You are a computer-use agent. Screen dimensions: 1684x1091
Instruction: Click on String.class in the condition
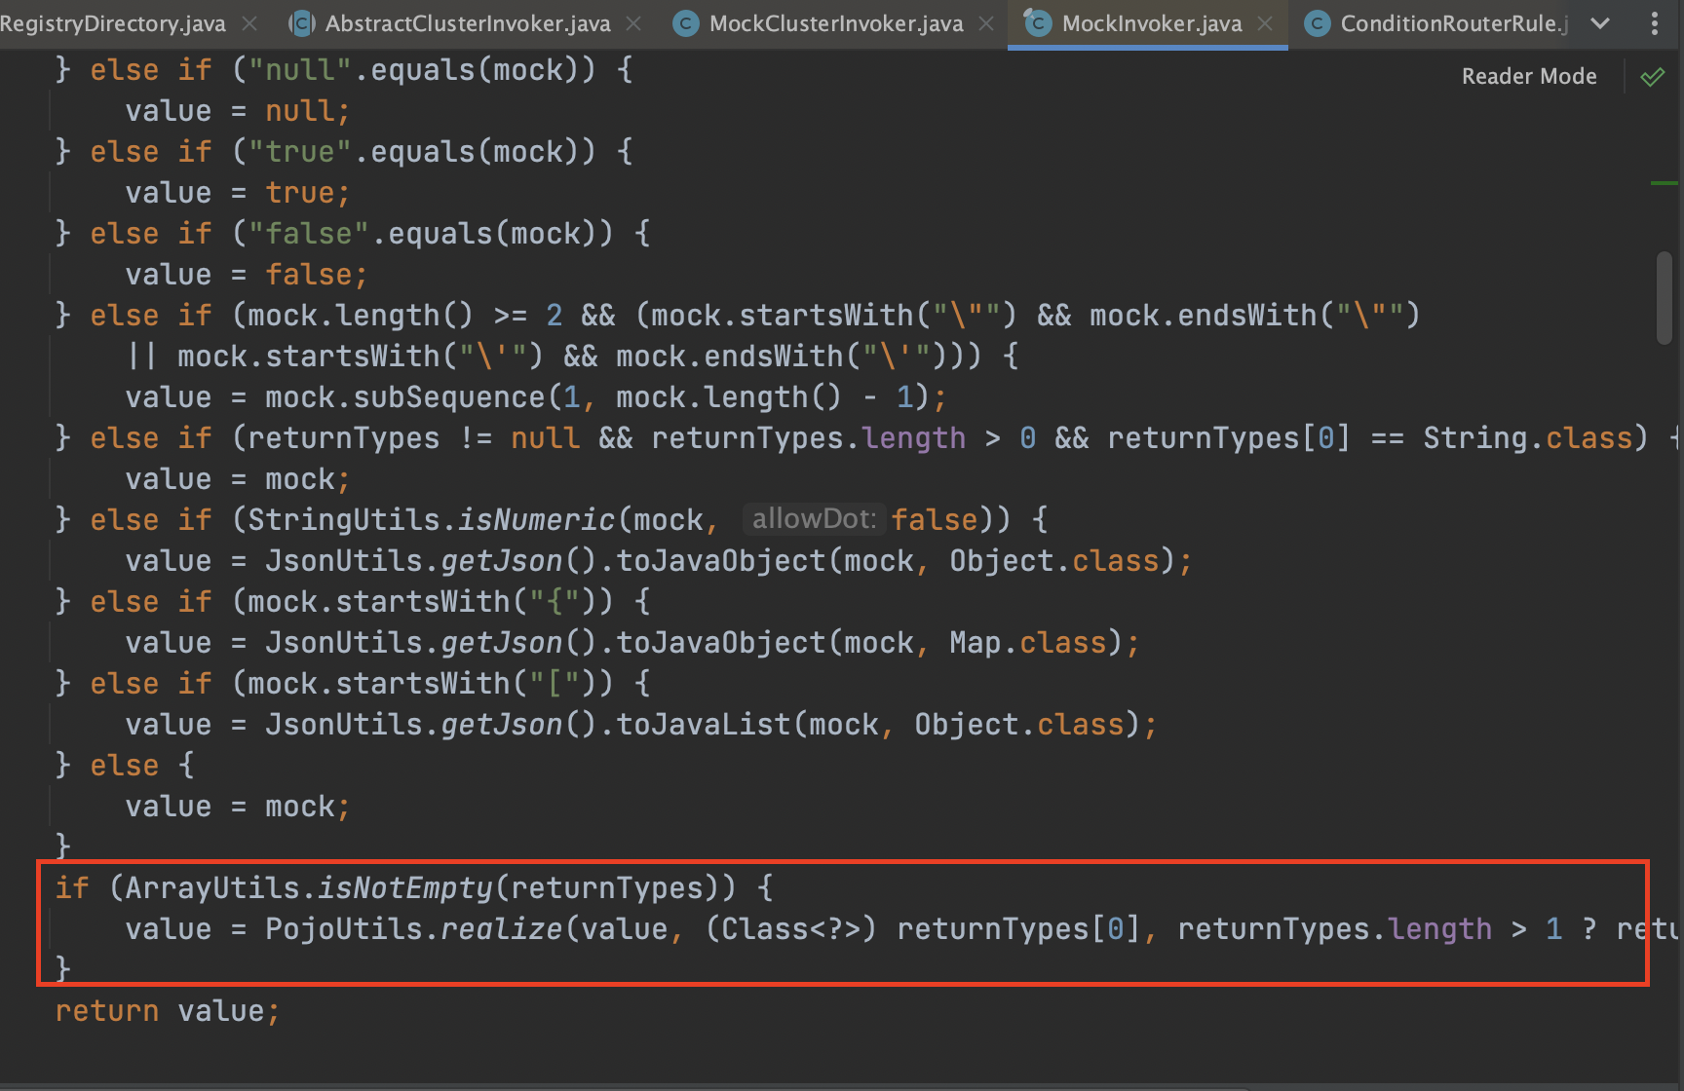coord(1528,438)
